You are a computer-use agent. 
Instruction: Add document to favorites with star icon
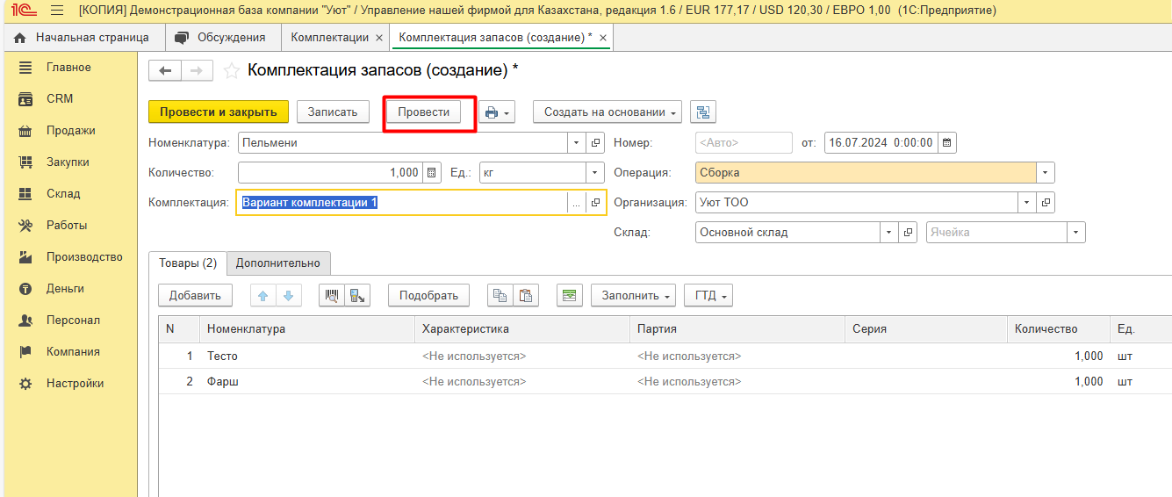point(232,71)
